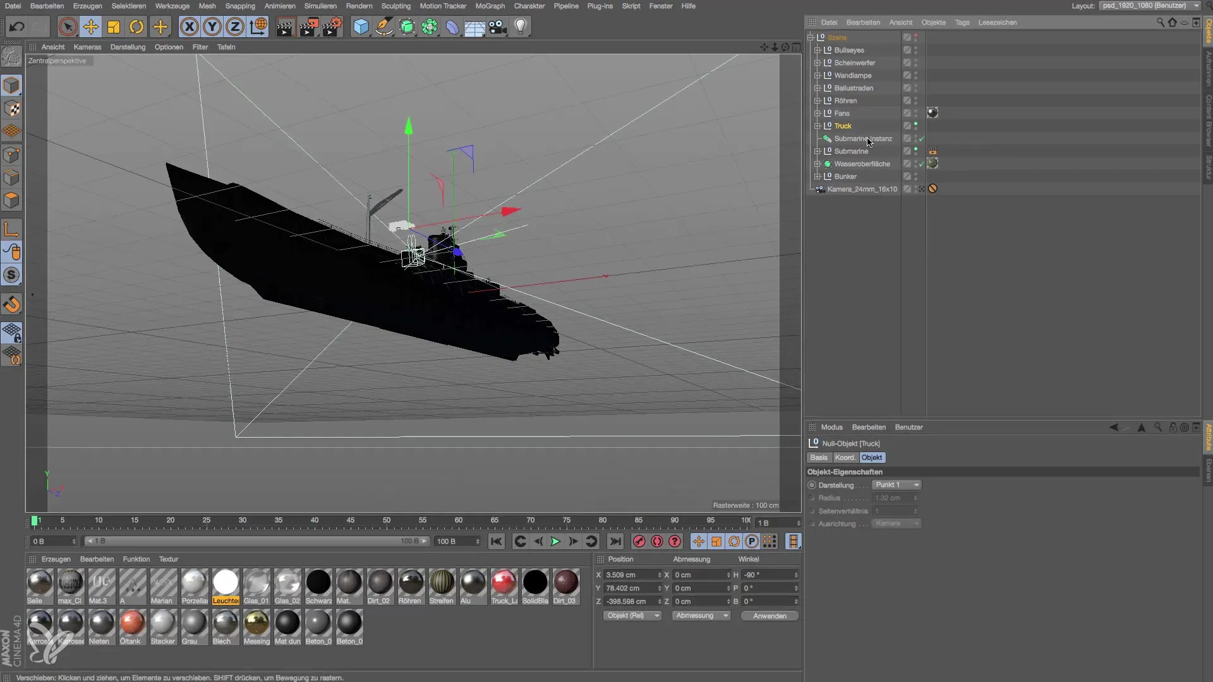
Task: Open the Modus menu in attributes
Action: [831, 427]
